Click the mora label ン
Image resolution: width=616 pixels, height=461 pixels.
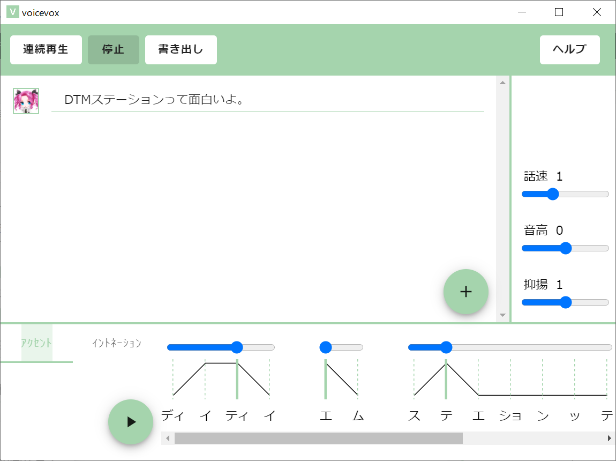click(x=543, y=416)
